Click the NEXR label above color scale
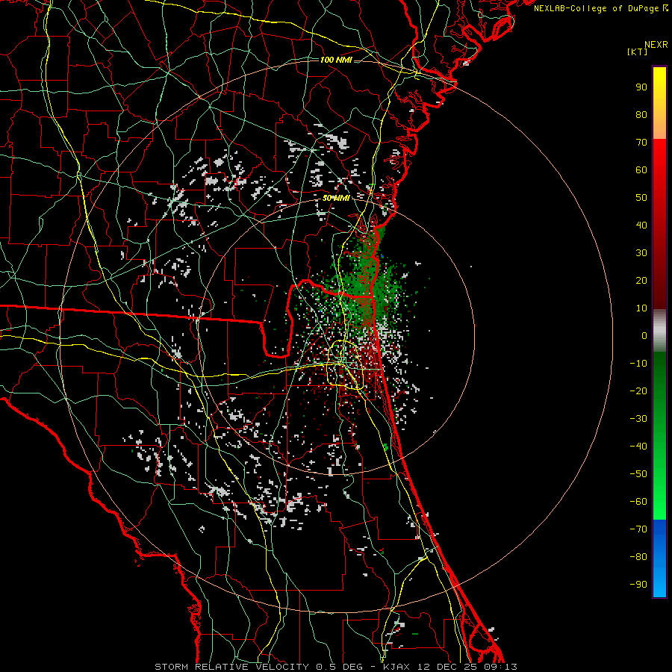Image resolution: width=672 pixels, height=672 pixels. click(x=656, y=45)
